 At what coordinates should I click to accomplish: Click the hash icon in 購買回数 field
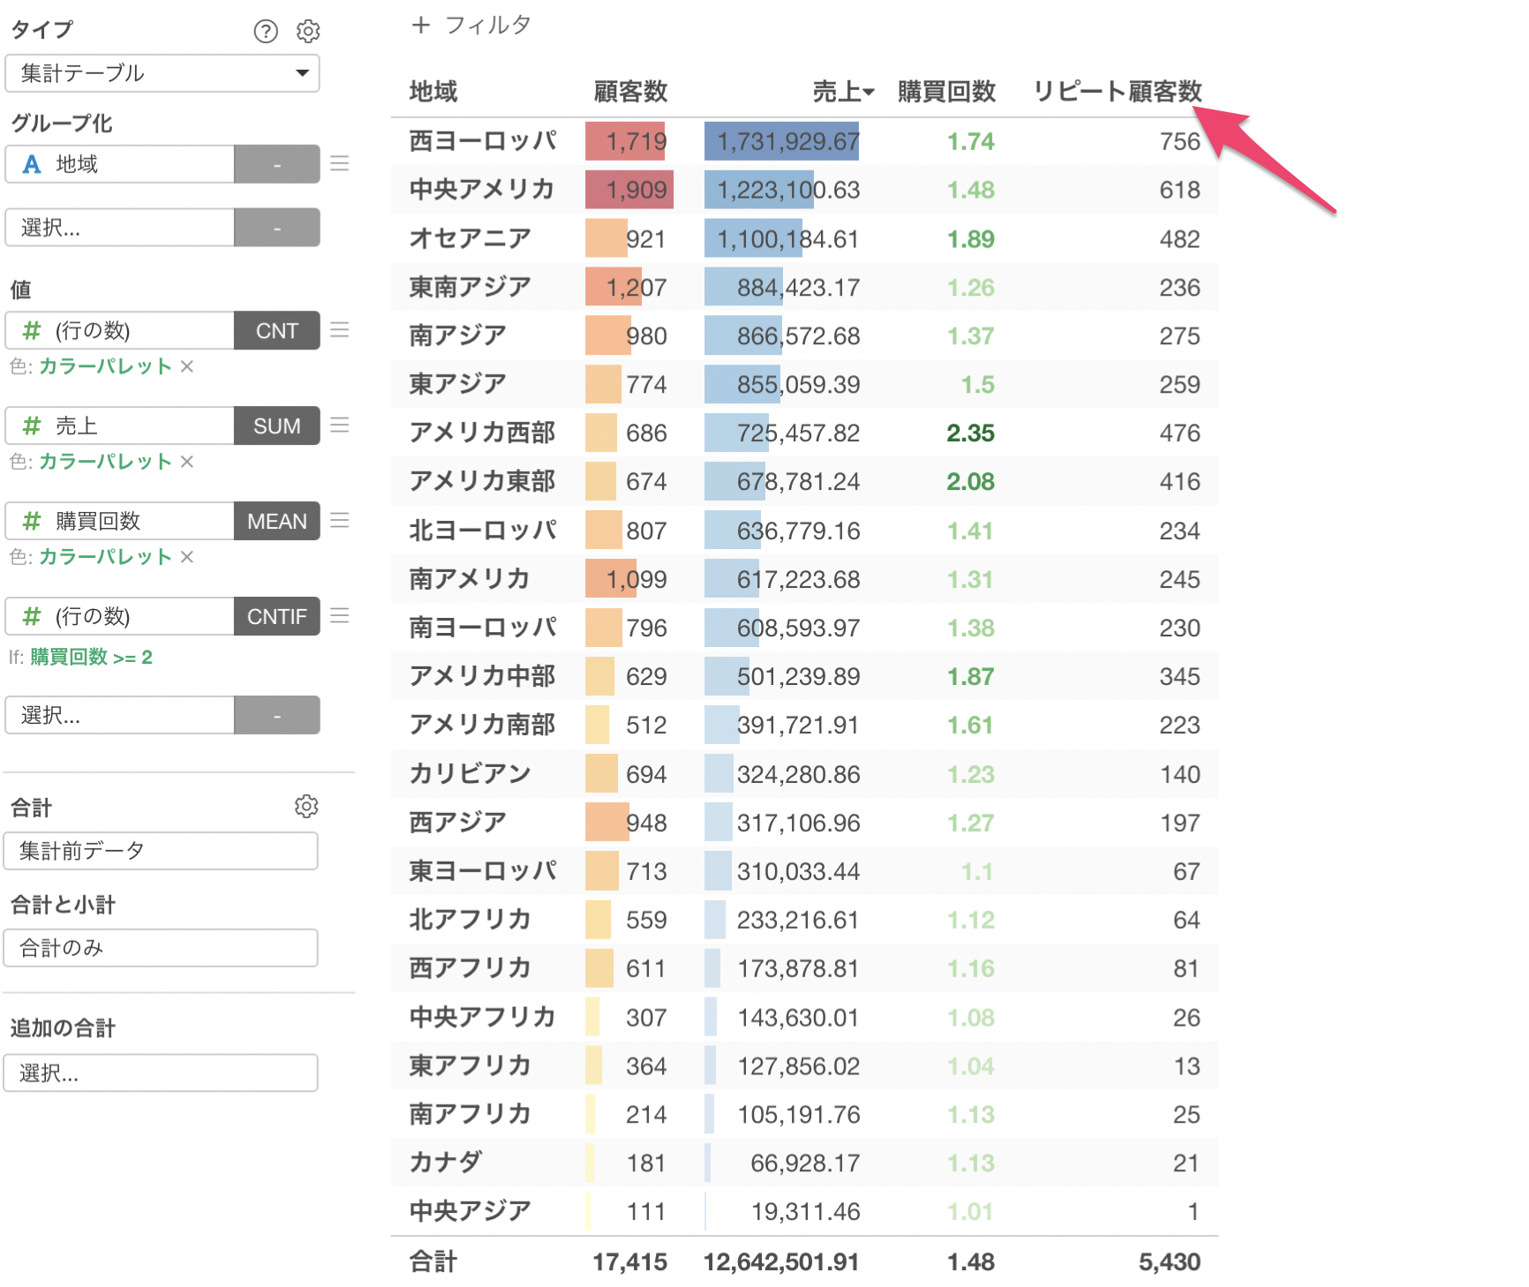click(x=32, y=521)
